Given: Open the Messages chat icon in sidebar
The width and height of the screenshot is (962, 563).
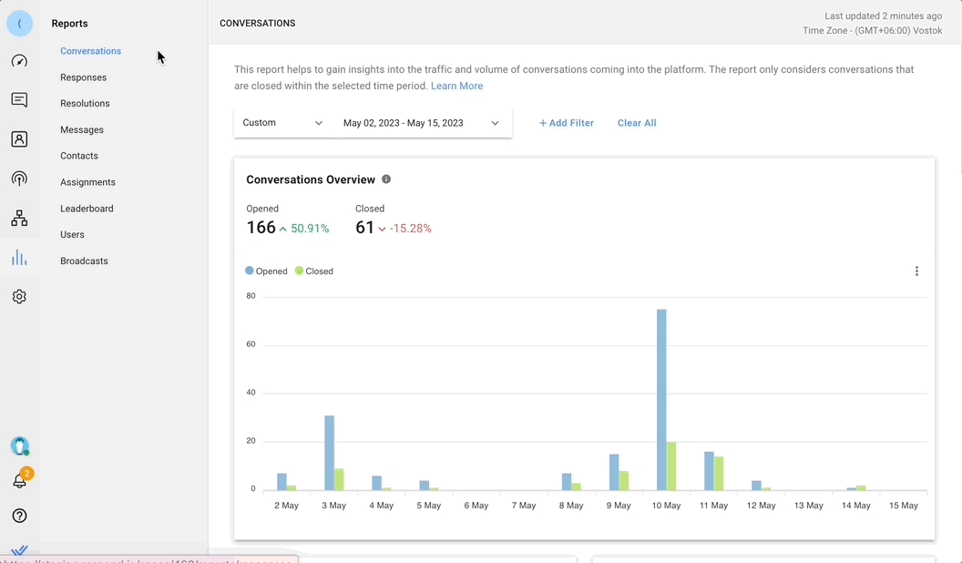Looking at the screenshot, I should tap(19, 100).
